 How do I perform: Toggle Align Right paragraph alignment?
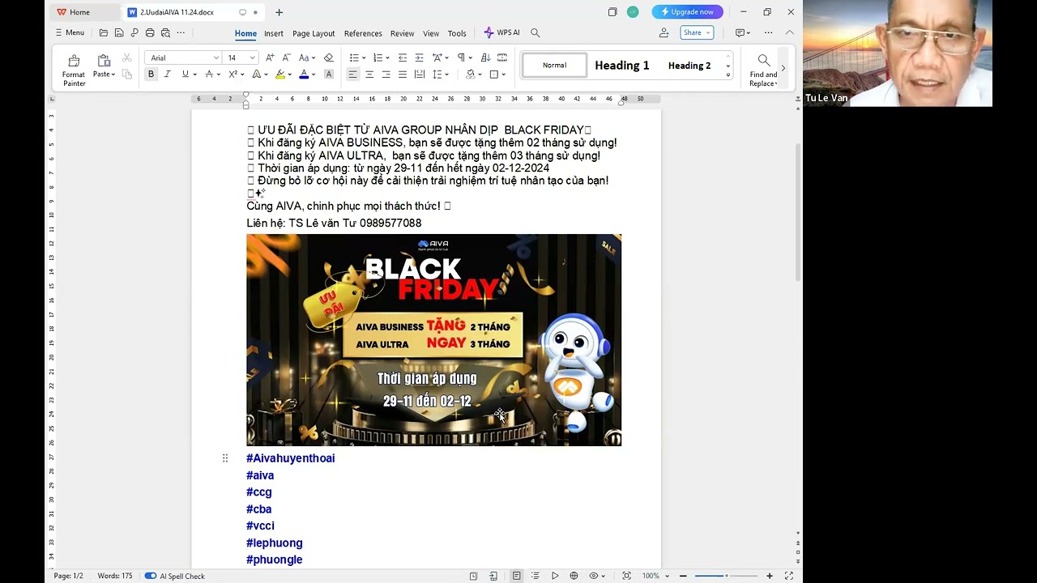point(386,74)
